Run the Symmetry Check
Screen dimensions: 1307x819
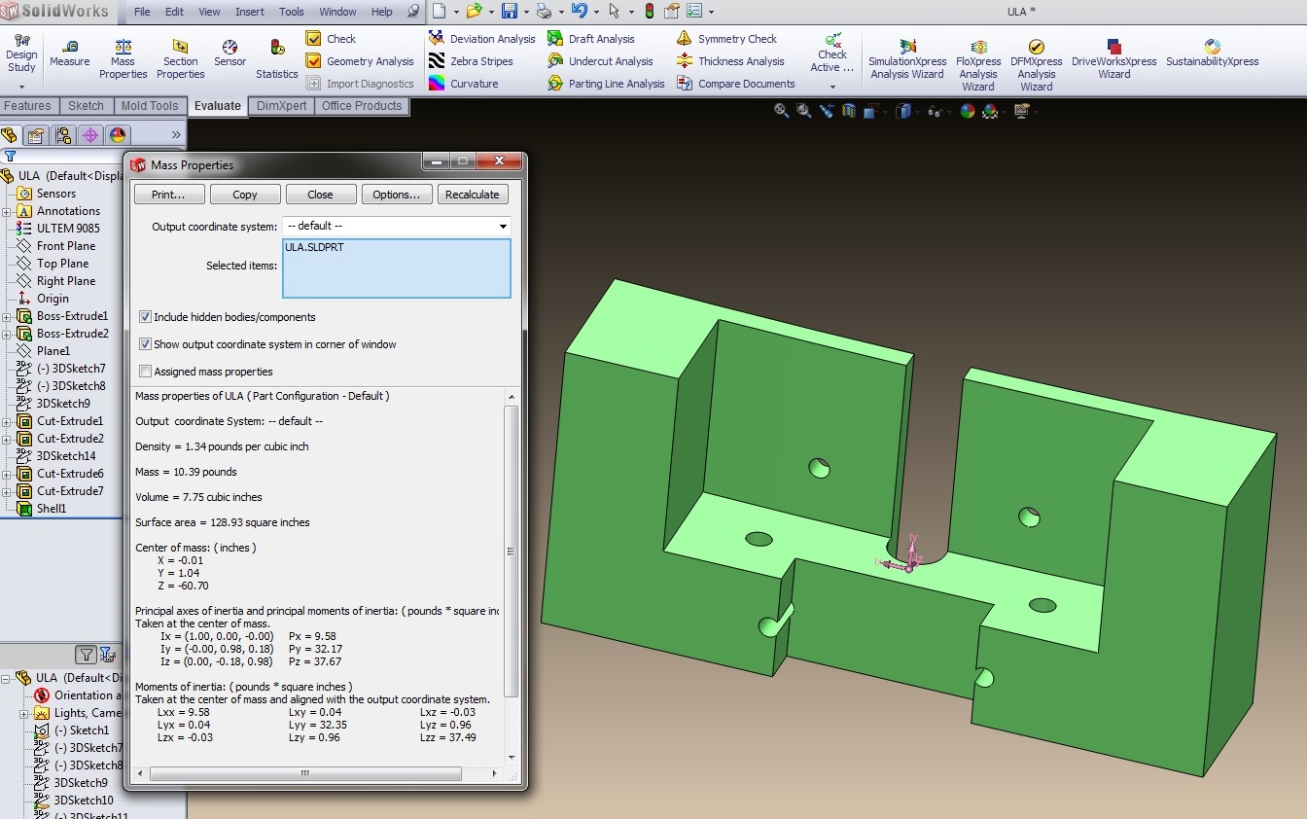pyautogui.click(x=727, y=39)
